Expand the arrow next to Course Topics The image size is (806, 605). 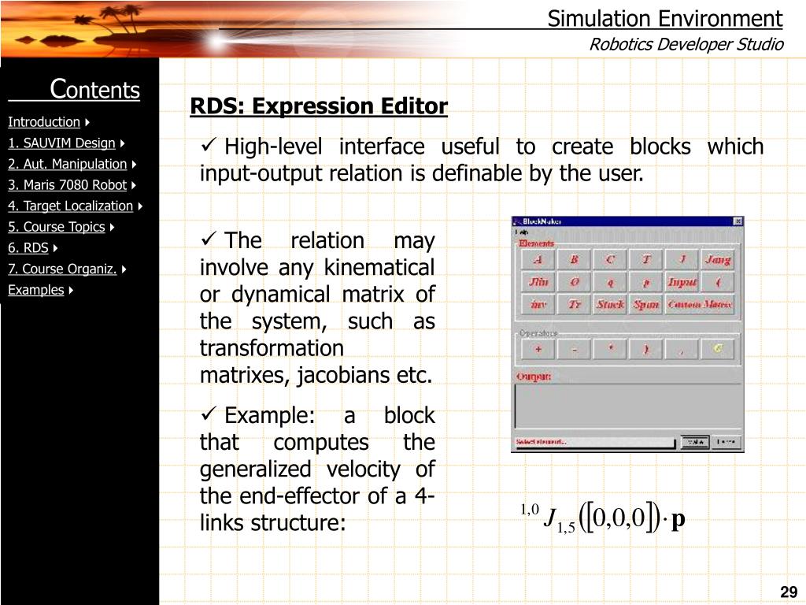click(112, 228)
